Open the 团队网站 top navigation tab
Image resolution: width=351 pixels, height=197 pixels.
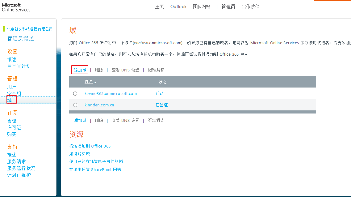[202, 7]
